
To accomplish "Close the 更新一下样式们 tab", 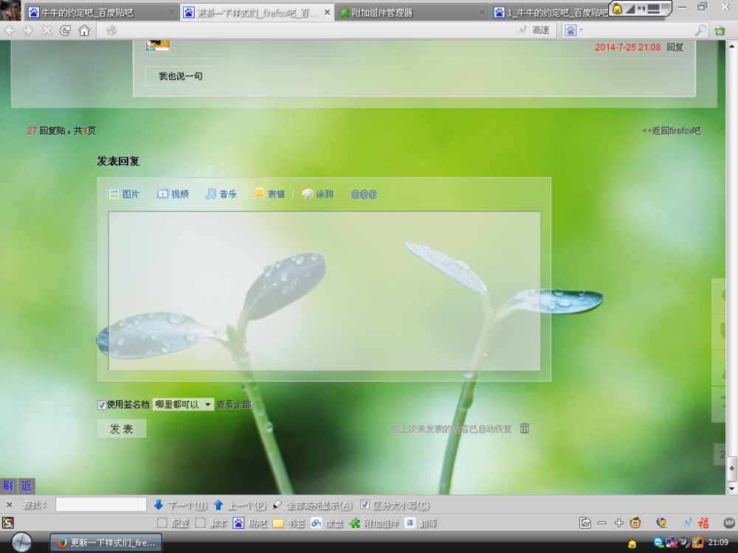I will 327,13.
